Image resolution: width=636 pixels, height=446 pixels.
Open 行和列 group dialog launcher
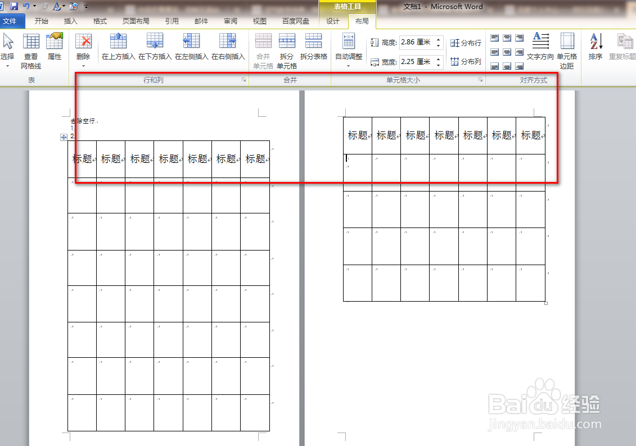(x=244, y=80)
